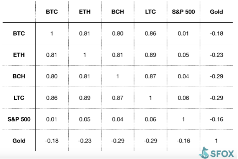The image size is (238, 159).
Task: Select the BCH column header
Action: pyautogui.click(x=118, y=12)
